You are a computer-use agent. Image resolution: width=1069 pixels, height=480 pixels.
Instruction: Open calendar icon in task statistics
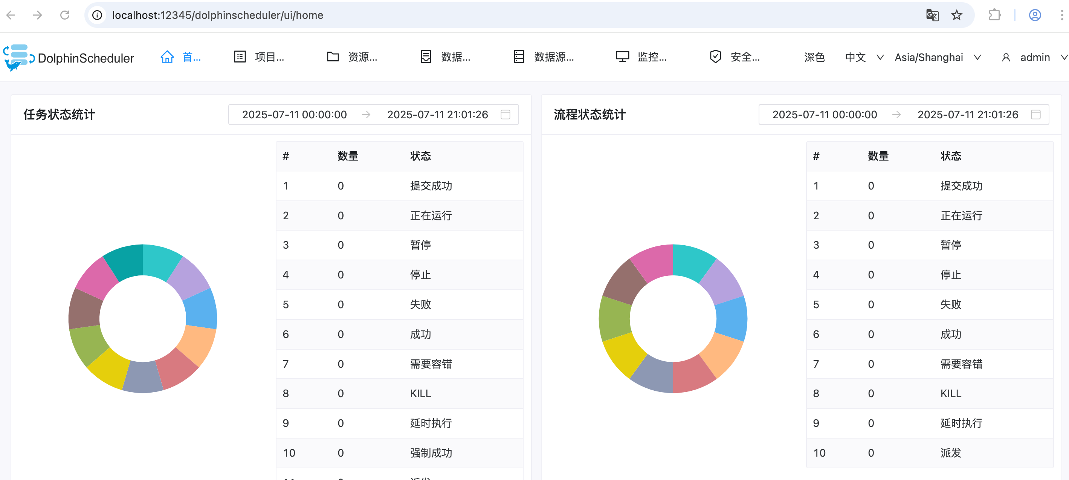(505, 115)
